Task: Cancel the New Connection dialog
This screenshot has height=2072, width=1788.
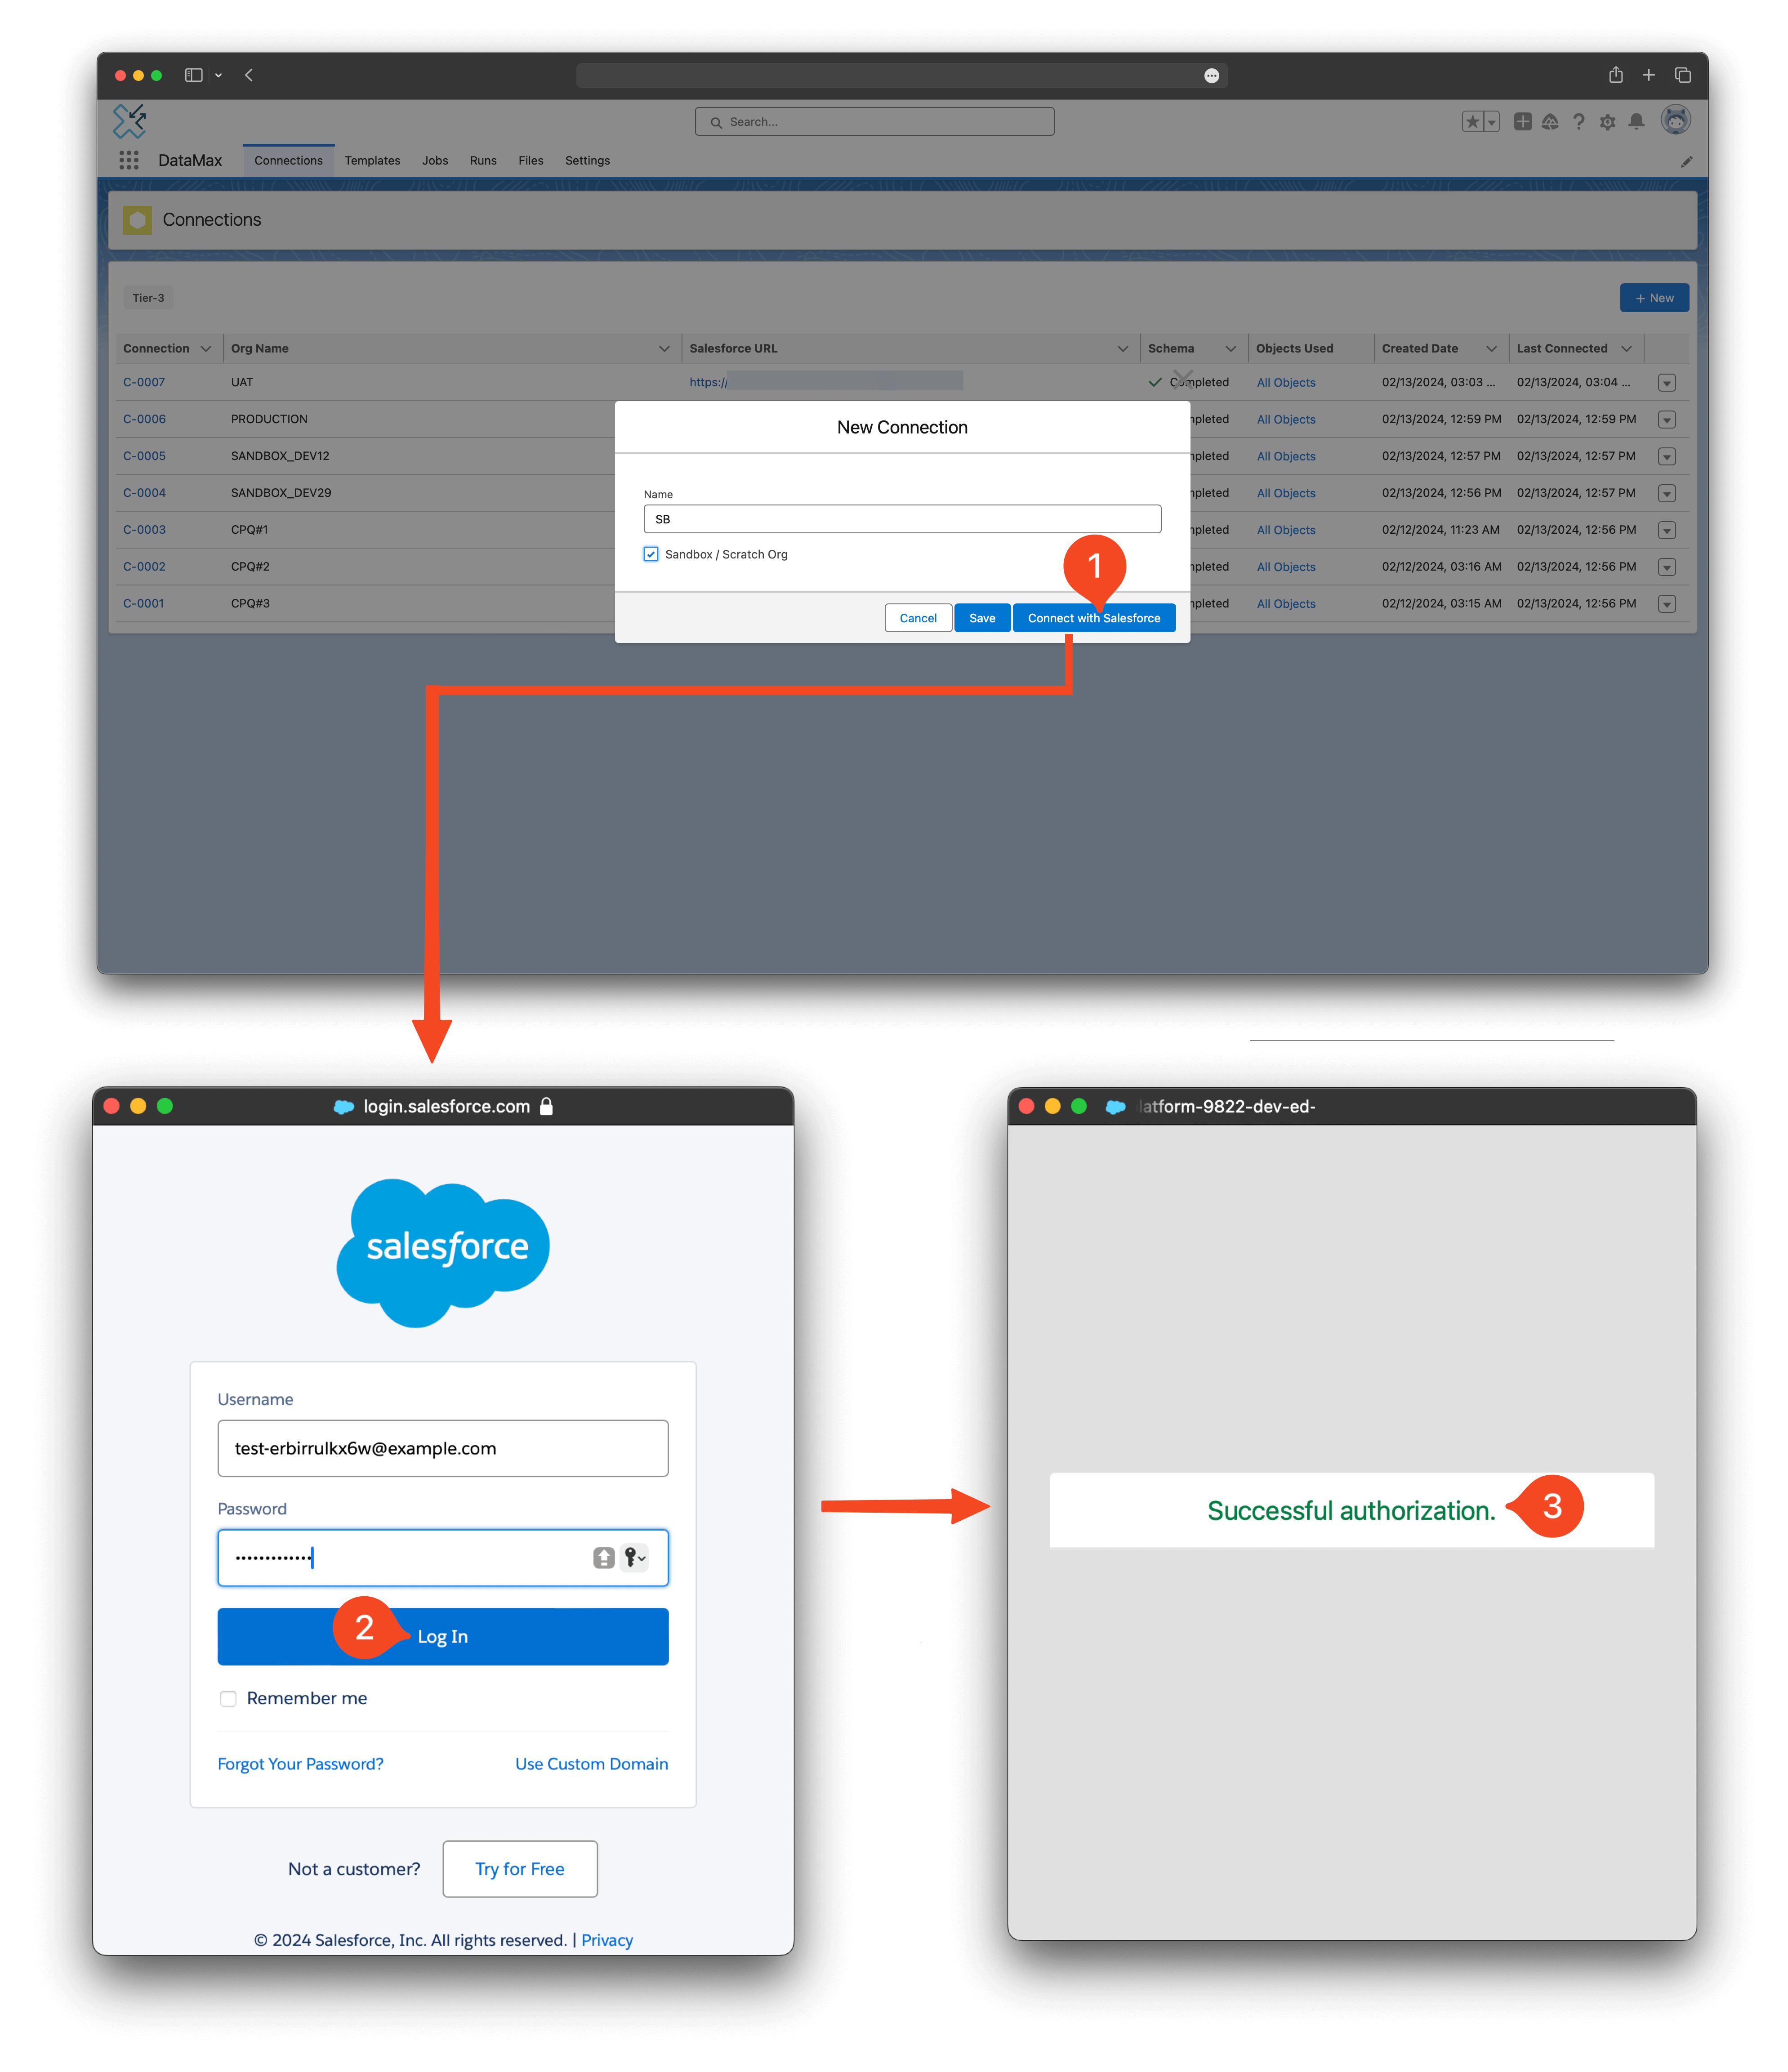Action: pos(917,618)
